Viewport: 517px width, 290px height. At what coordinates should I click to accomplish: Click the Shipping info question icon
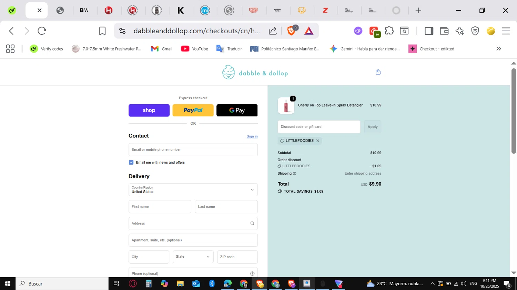tap(294, 174)
